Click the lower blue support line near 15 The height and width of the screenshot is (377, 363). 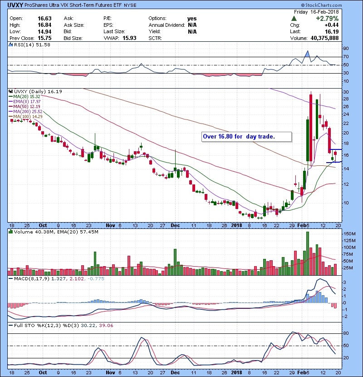coord(334,163)
